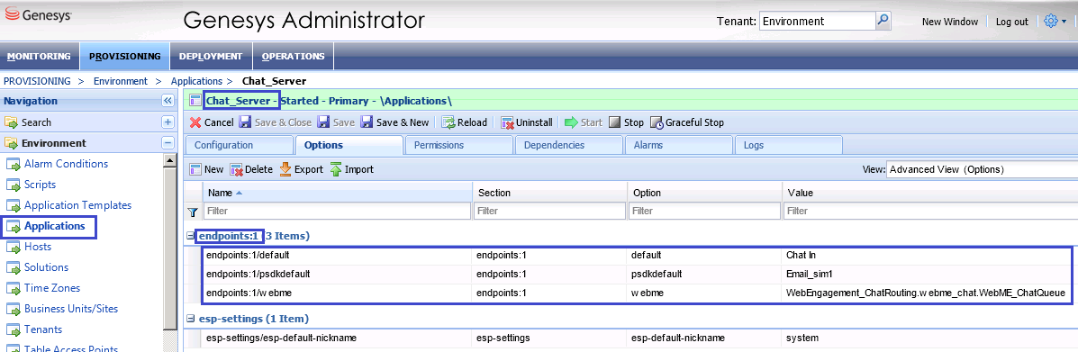The width and height of the screenshot is (1078, 352).
Task: Import options from file
Action: [x=352, y=169]
